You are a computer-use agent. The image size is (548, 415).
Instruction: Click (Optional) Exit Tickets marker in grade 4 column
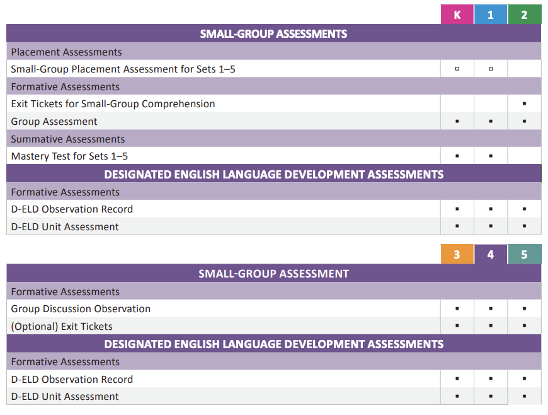491,325
